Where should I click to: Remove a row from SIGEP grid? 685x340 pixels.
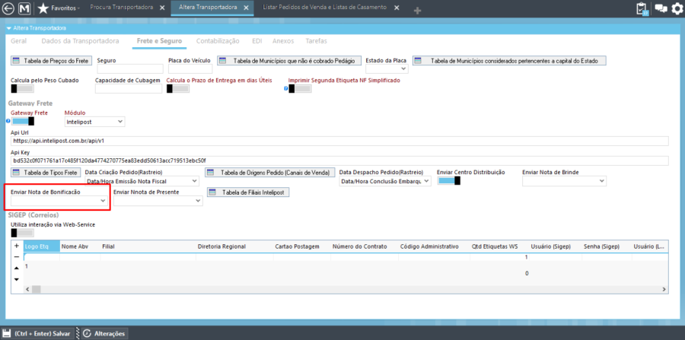[17, 257]
